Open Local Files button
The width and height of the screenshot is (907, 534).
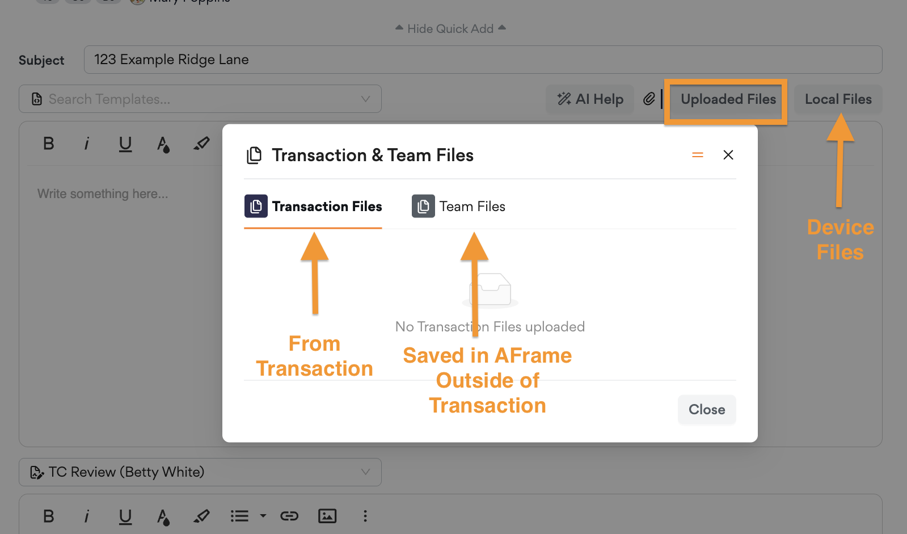pos(838,99)
